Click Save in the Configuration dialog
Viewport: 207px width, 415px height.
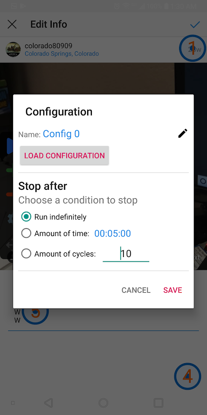point(172,290)
